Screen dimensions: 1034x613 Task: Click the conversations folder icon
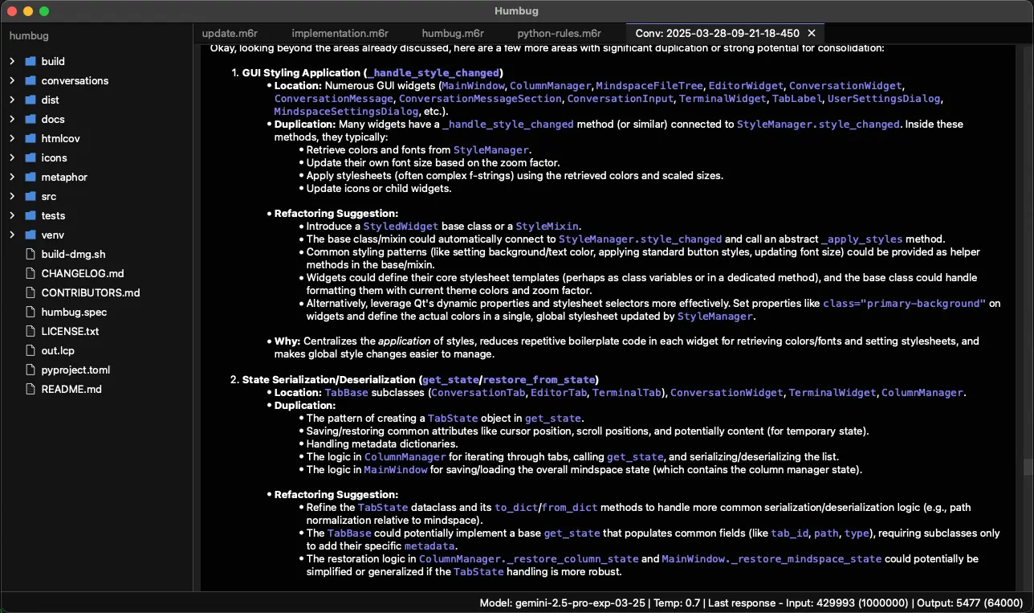(31, 80)
